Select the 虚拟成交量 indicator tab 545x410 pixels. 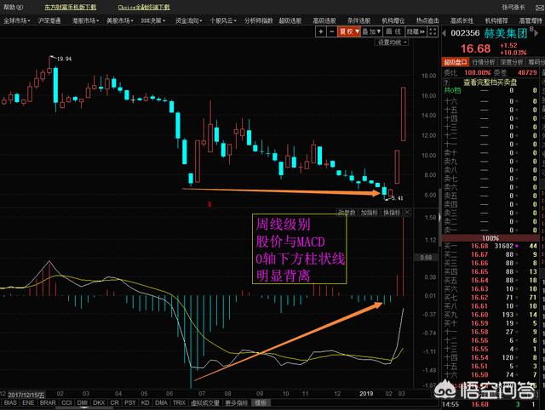point(205,402)
